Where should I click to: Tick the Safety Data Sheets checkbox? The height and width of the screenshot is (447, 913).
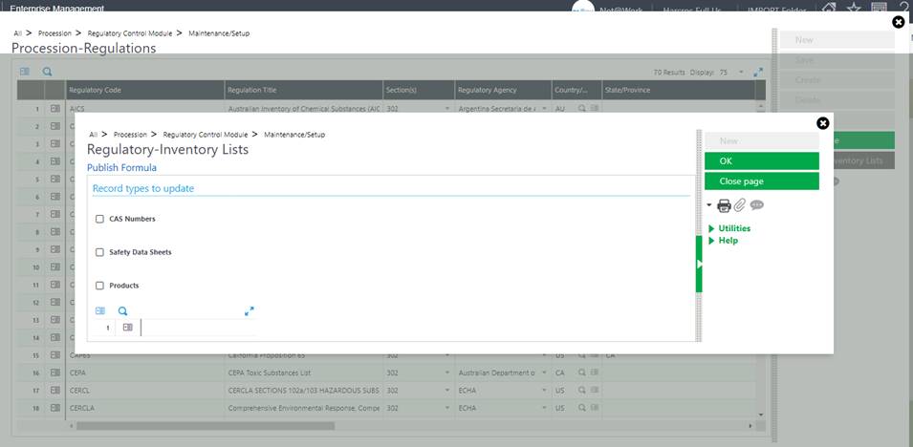100,252
